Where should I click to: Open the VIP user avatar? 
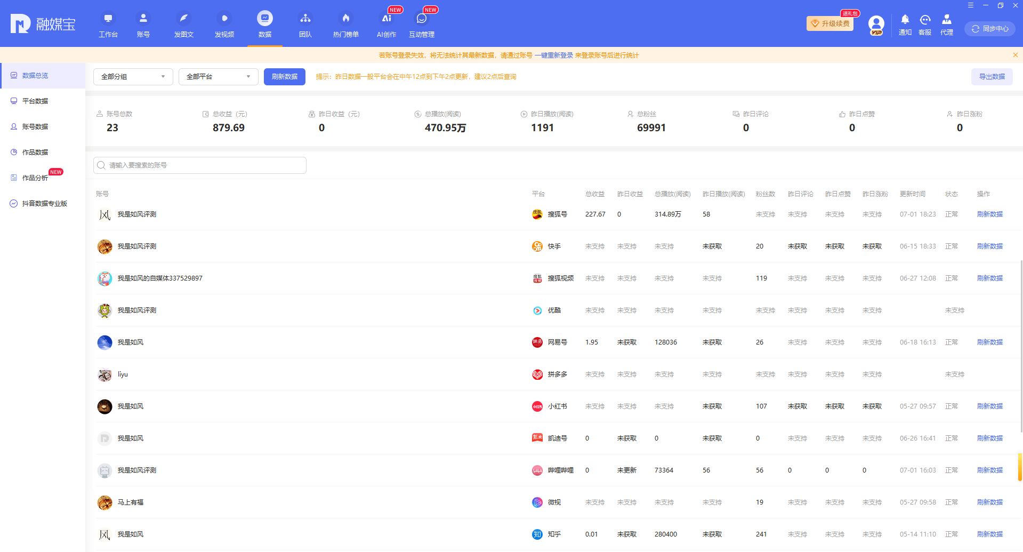click(x=876, y=25)
